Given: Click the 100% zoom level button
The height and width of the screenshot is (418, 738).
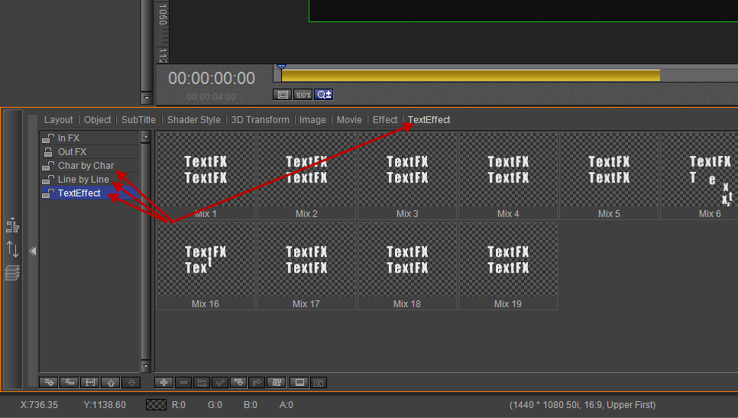Looking at the screenshot, I should pyautogui.click(x=303, y=95).
